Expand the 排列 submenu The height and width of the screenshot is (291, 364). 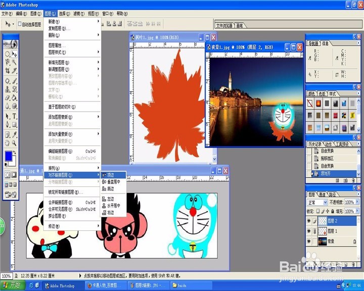(72, 168)
